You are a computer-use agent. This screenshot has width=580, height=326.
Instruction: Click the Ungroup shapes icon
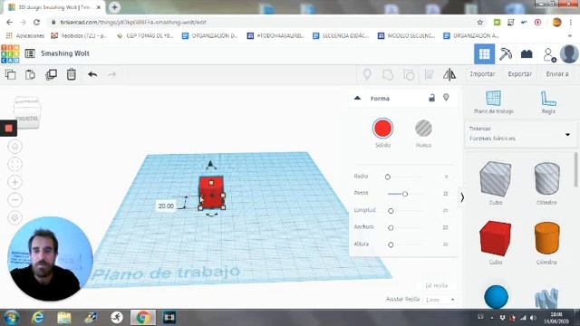(x=409, y=74)
